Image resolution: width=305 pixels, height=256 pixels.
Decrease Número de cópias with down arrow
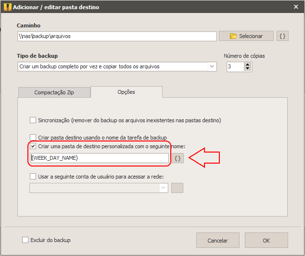[x=247, y=69]
